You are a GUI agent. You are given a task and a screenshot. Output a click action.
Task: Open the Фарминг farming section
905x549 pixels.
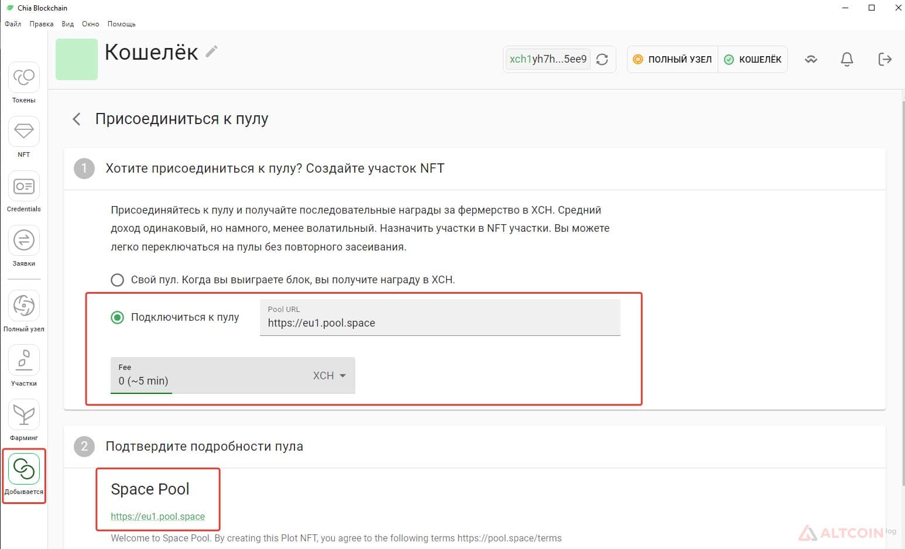24,420
